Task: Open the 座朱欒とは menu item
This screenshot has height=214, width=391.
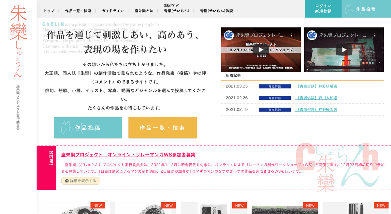Action: (144, 11)
